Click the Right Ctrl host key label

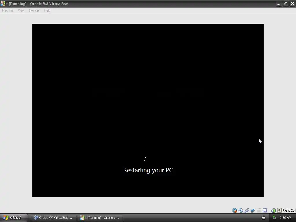pyautogui.click(x=289, y=210)
